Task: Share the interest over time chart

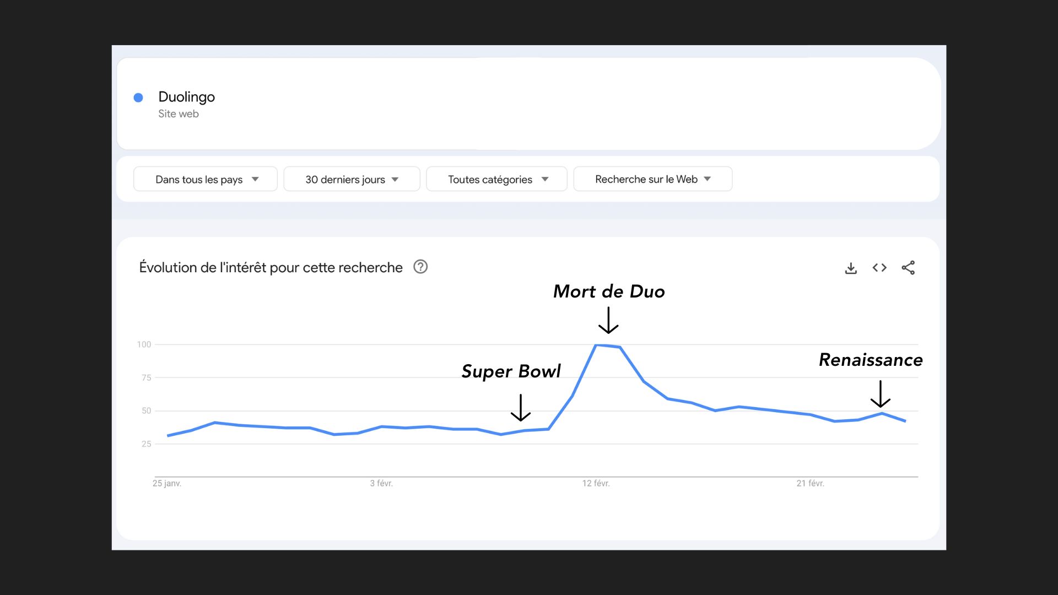Action: tap(908, 268)
